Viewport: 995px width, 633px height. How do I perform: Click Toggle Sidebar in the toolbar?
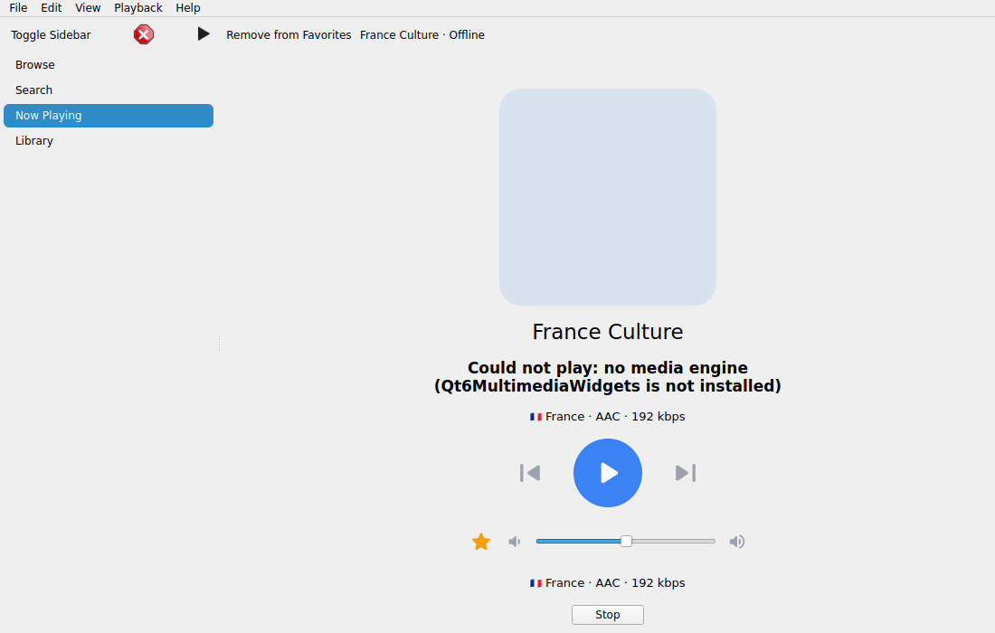51,35
